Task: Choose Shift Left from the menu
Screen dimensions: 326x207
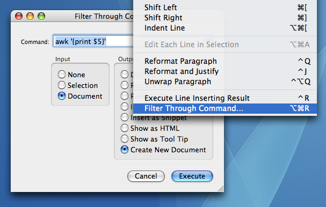Action: click(x=225, y=8)
